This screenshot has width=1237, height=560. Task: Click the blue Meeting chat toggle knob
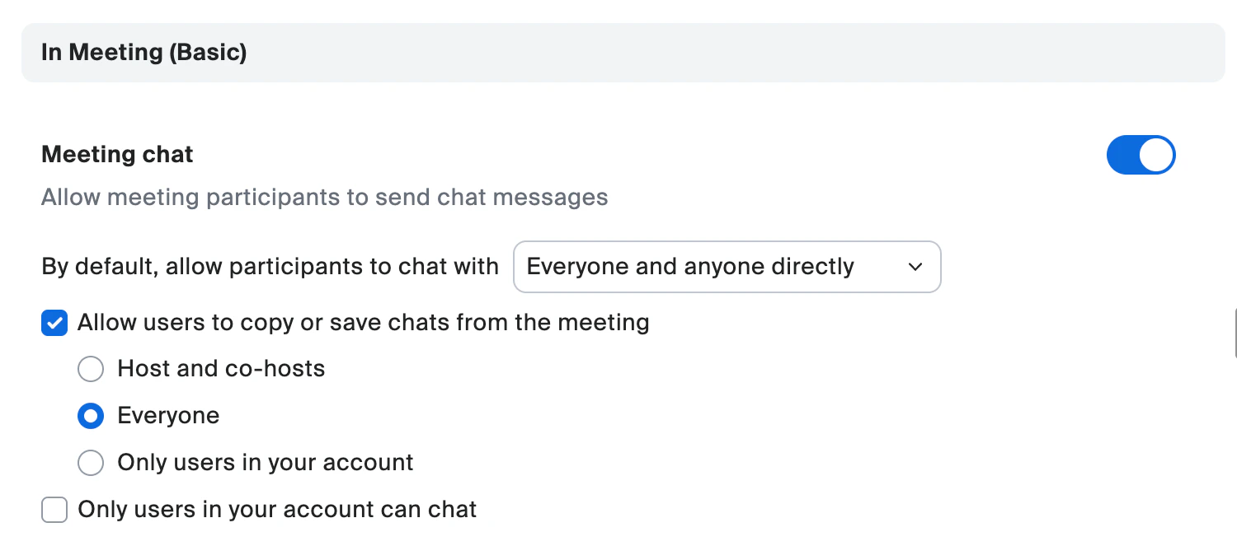point(1158,155)
